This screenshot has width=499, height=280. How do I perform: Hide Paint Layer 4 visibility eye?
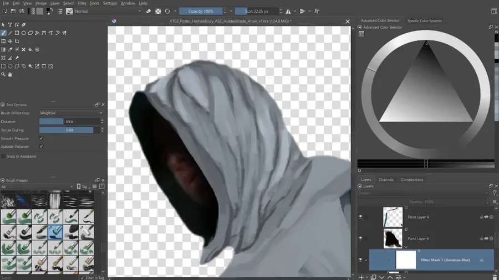pos(360,217)
